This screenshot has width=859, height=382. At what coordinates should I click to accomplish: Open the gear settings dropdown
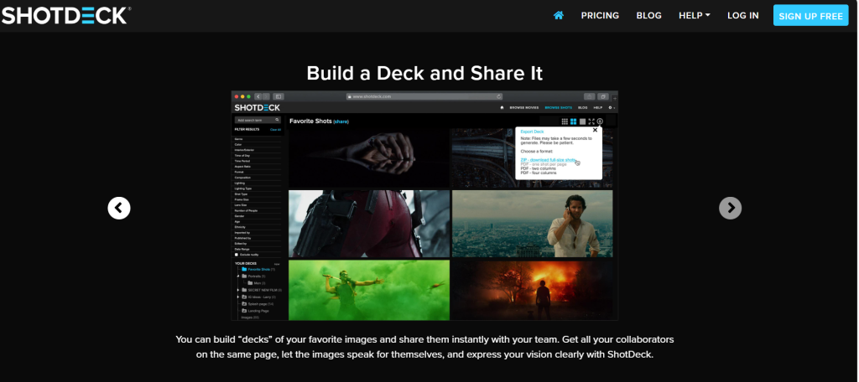tap(612, 108)
